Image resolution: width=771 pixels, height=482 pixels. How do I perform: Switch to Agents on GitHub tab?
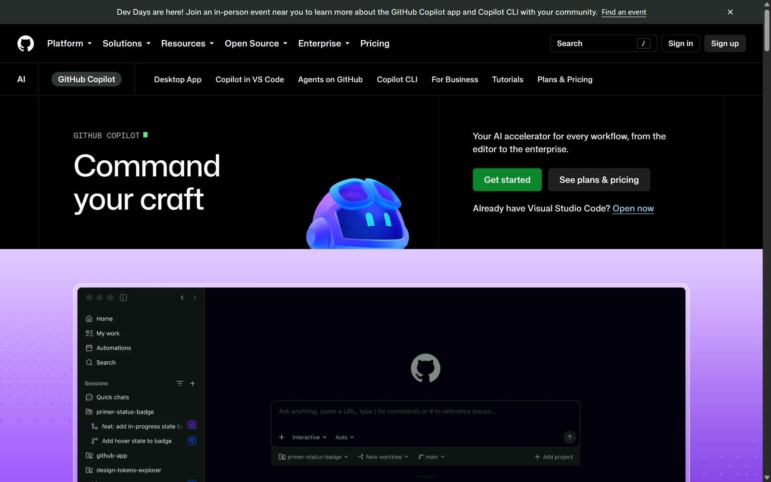(x=330, y=79)
